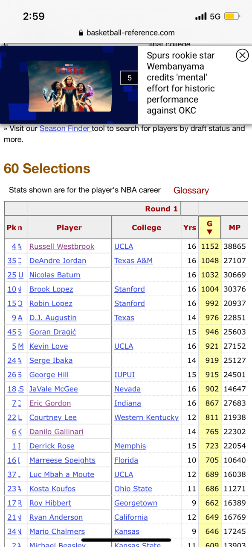Image resolution: width=252 pixels, height=547 pixels.
Task: Sort table by MP column header
Action: pyautogui.click(x=235, y=228)
